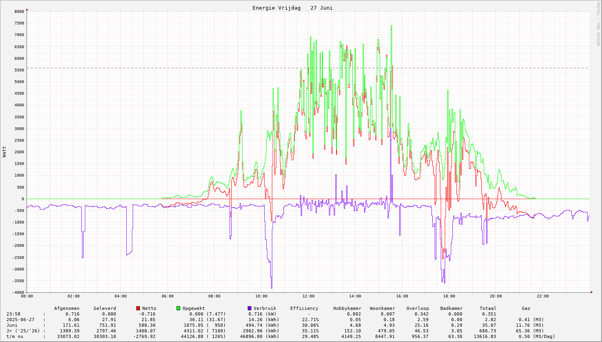Click the Woonkamer column header
602x342 pixels.
(x=382, y=308)
